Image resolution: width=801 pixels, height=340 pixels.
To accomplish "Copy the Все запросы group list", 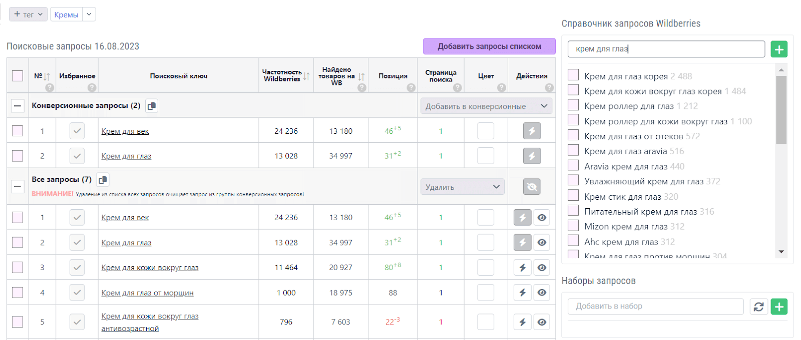I will pyautogui.click(x=103, y=180).
